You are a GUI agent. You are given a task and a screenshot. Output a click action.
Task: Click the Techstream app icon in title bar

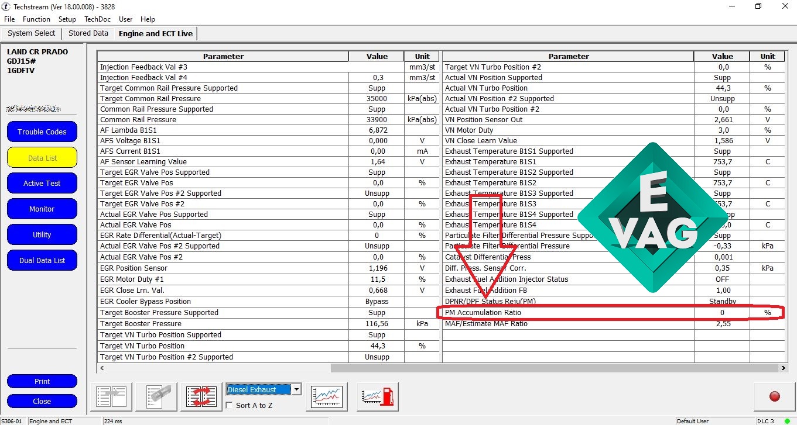(6, 6)
